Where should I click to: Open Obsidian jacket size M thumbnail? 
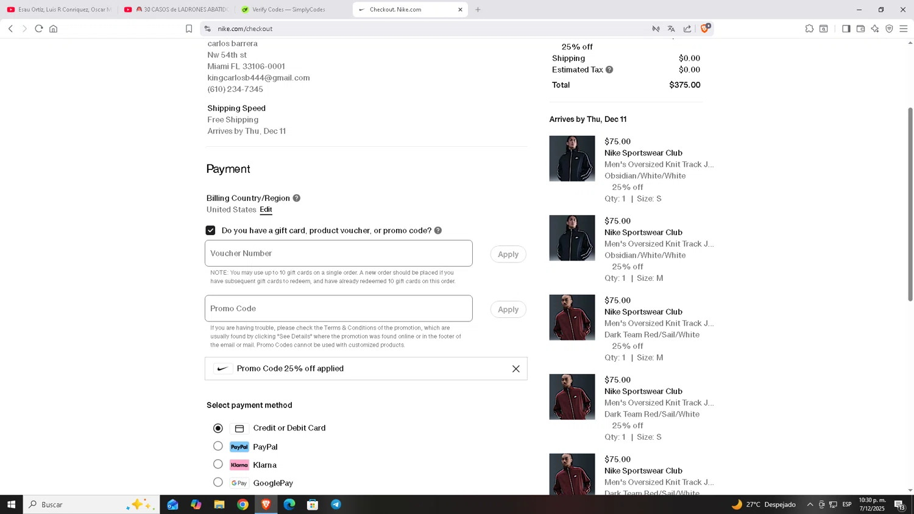tap(572, 238)
